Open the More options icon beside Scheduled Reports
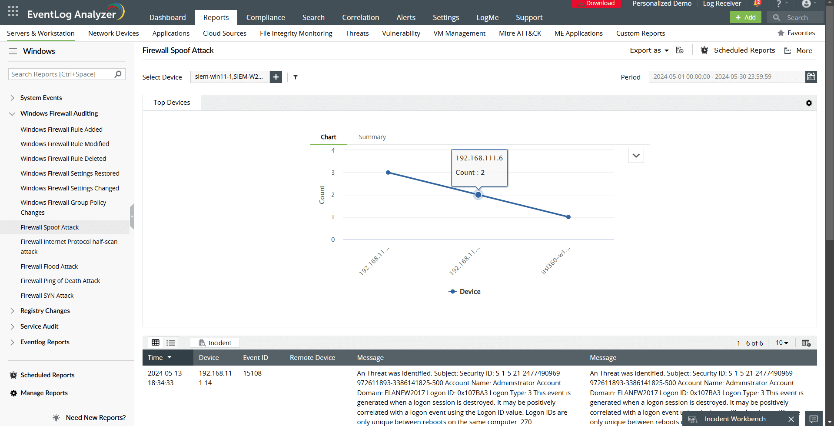 787,50
